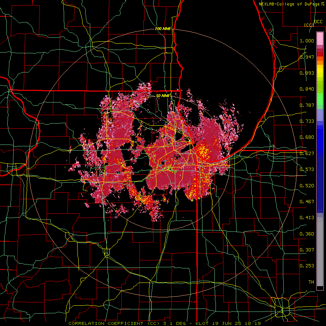The image size is (326, 326).
Task: Select the 0.360 scale value
Action: pos(307,234)
